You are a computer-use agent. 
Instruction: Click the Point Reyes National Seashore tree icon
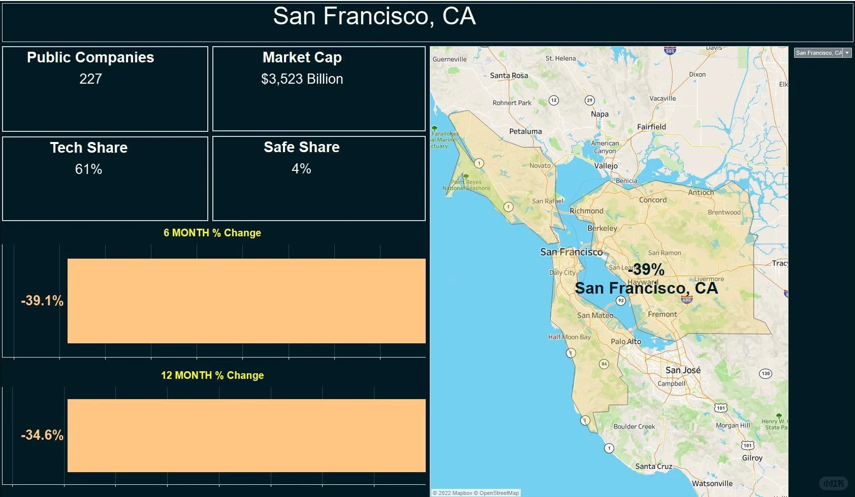(466, 177)
